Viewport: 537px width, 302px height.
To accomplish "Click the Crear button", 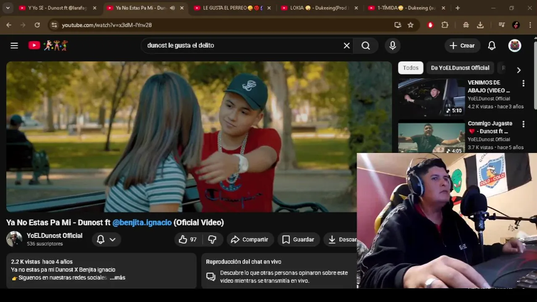I will pyautogui.click(x=462, y=45).
